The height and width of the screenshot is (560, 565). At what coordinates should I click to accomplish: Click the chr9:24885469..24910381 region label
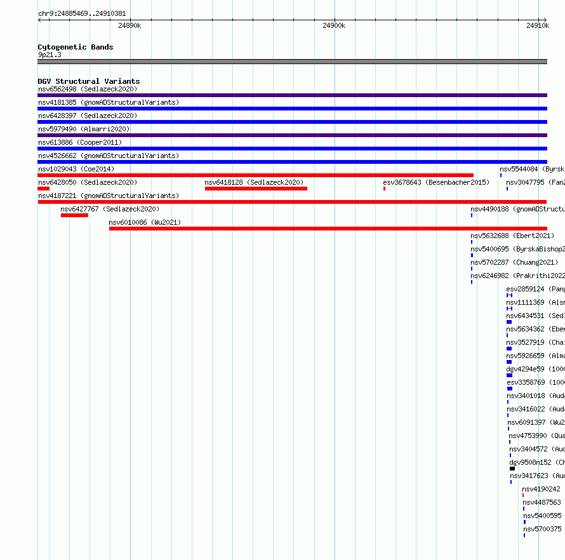[x=82, y=14]
